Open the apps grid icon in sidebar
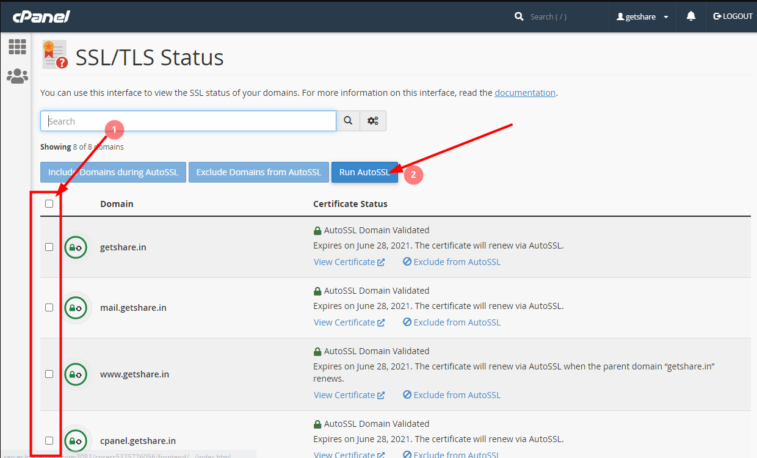Screen dimensions: 757x458 coord(17,46)
